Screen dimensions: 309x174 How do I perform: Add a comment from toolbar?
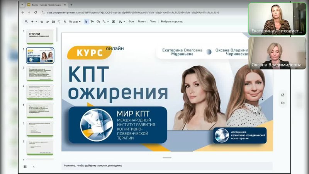coord(114,22)
